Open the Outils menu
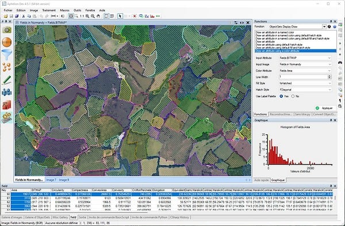This screenshot has height=226, width=345. pyautogui.click(x=77, y=10)
